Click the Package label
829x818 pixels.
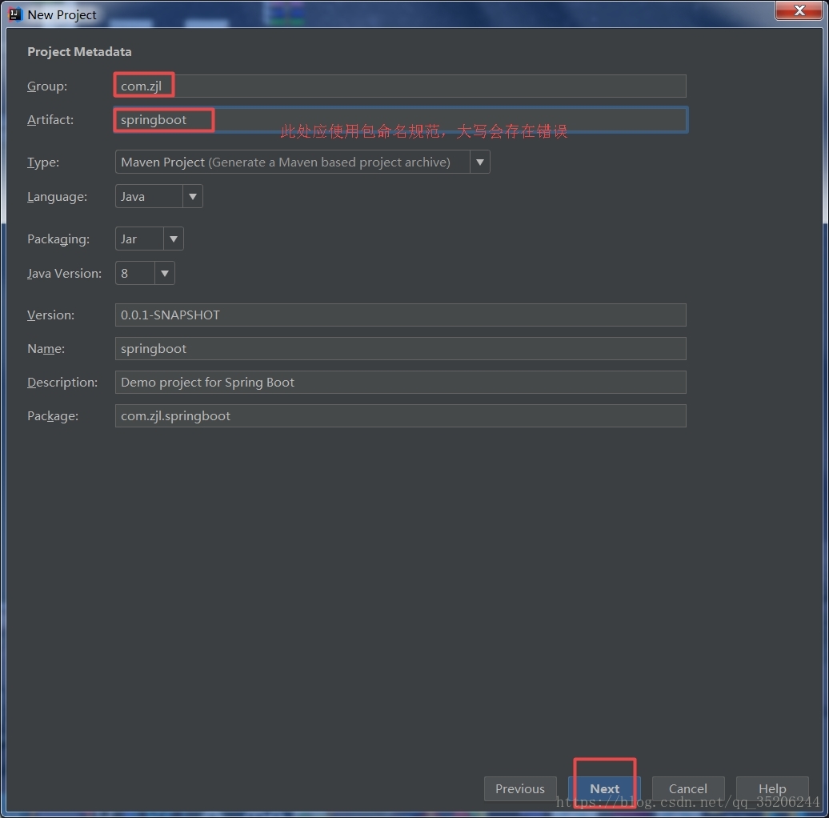[52, 416]
